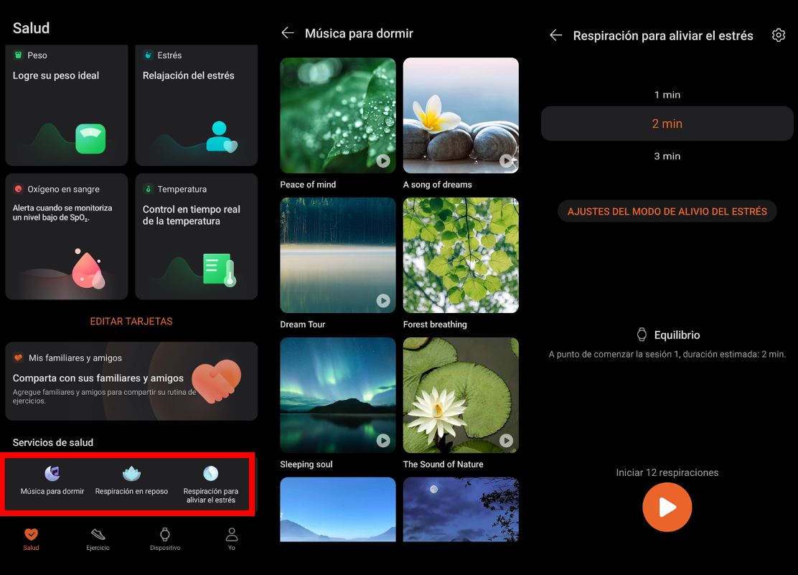Open the Oxígeno en sangre card

click(66, 236)
